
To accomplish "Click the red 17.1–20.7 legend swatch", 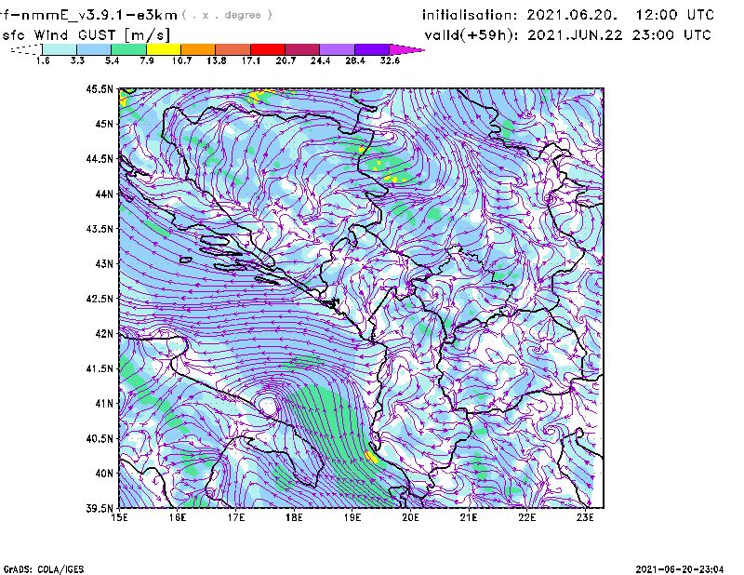I will 268,49.
